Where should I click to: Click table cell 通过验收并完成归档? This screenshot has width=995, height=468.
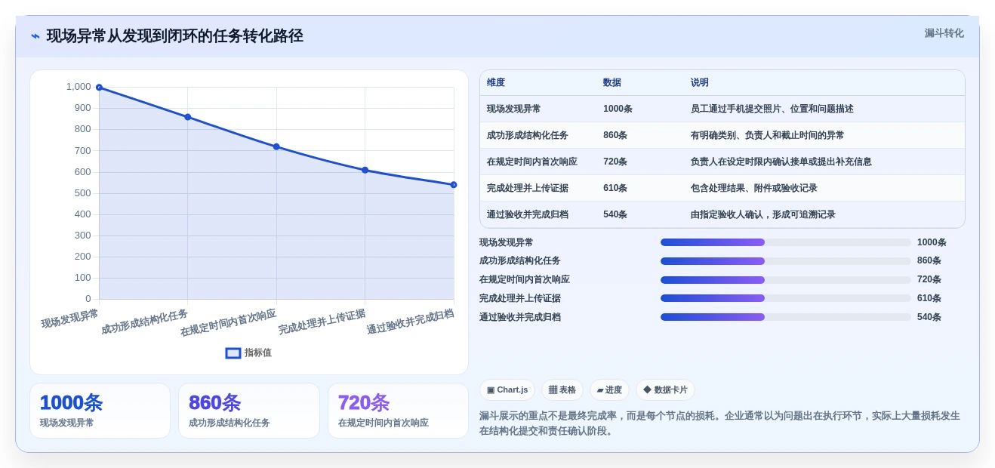(527, 214)
